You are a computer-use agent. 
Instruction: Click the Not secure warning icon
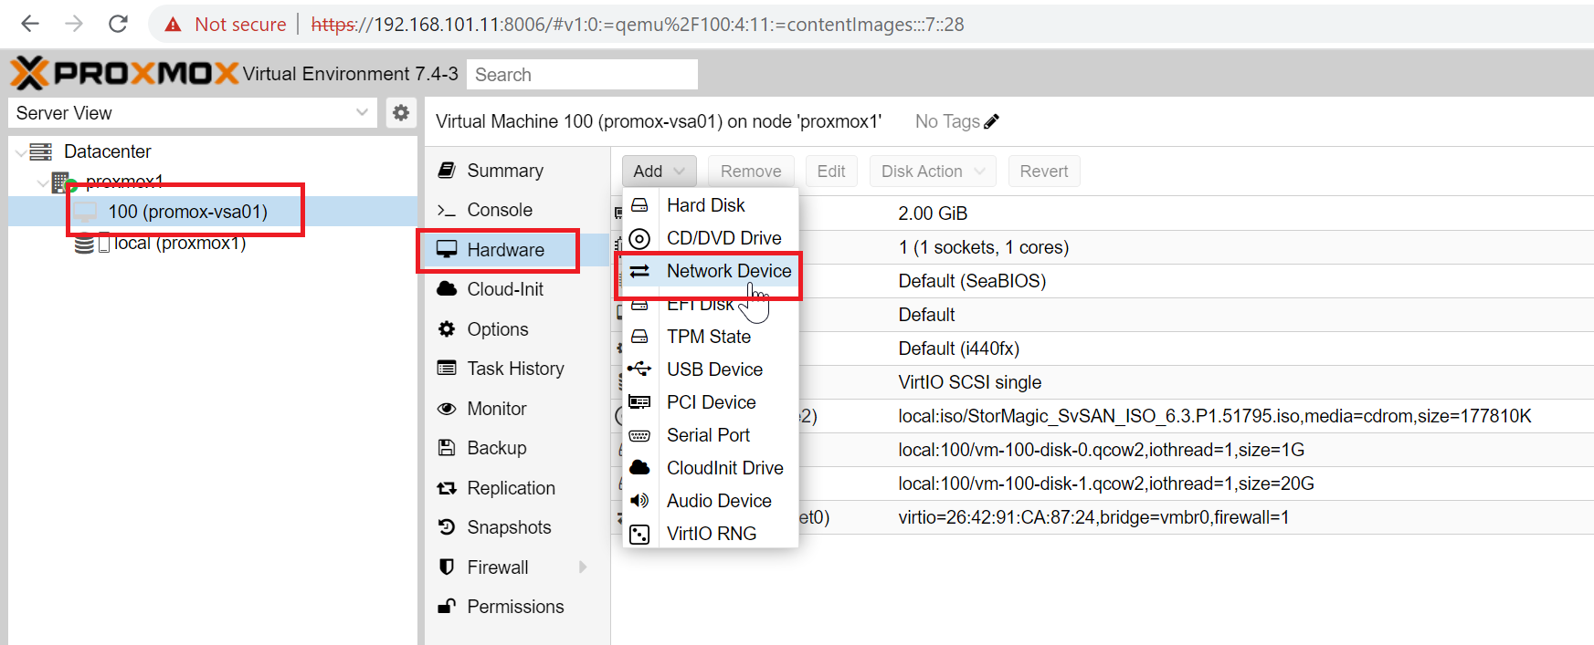[x=173, y=25]
